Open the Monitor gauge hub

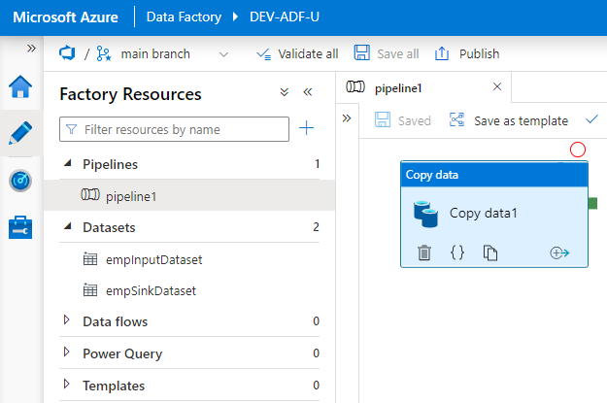tap(20, 181)
